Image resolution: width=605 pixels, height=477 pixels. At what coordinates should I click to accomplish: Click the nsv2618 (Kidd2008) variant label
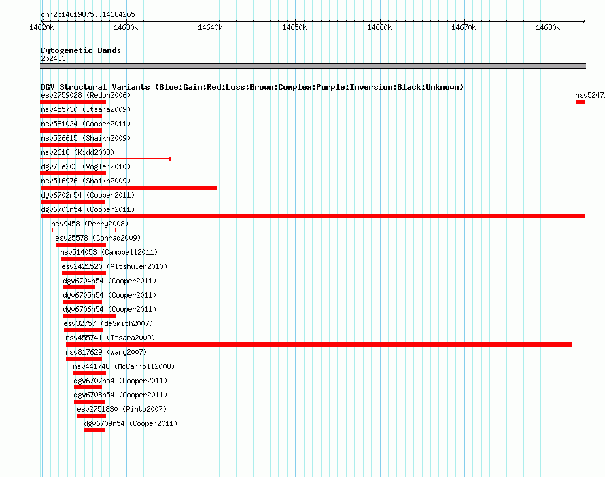coord(77,152)
